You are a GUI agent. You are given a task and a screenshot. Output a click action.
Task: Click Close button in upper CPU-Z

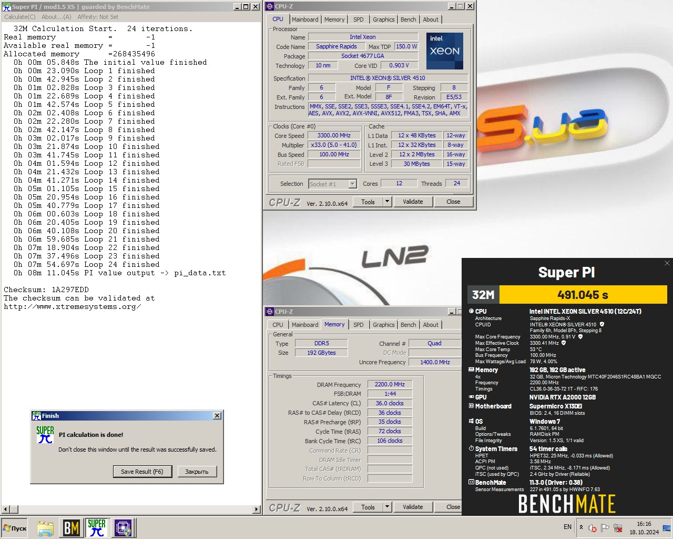coord(453,202)
